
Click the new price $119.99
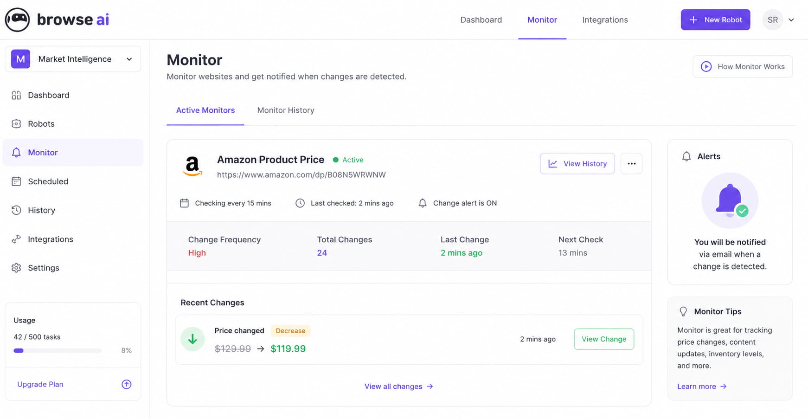[288, 349]
